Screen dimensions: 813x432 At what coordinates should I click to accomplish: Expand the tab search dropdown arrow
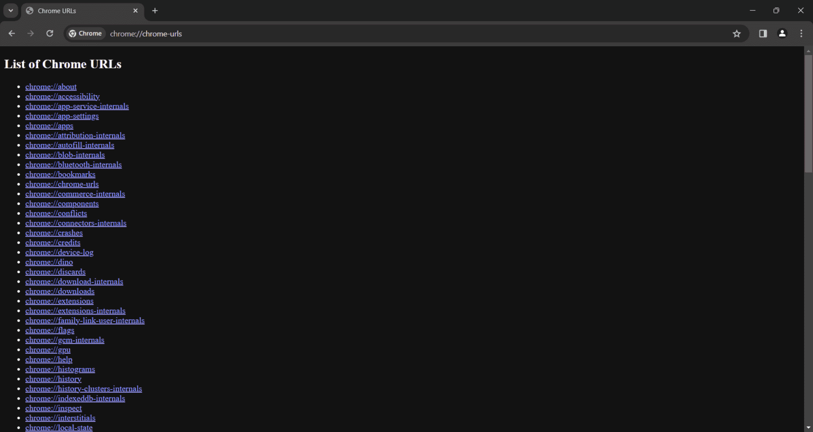click(x=11, y=11)
